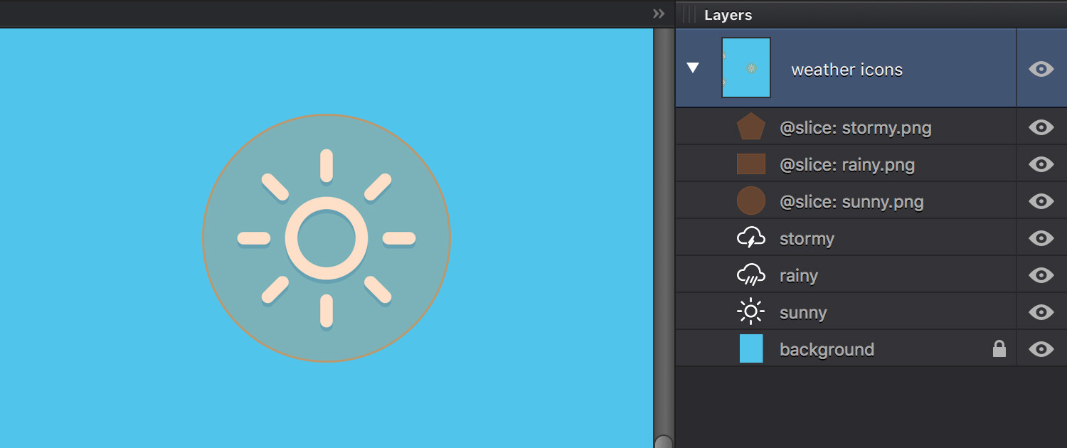Select the rainy cloud layer icon
1067x448 pixels.
click(751, 275)
